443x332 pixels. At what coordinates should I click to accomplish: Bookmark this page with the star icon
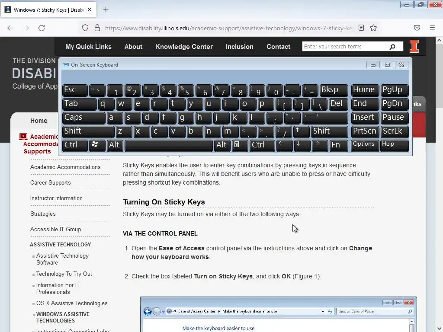[x=373, y=28]
